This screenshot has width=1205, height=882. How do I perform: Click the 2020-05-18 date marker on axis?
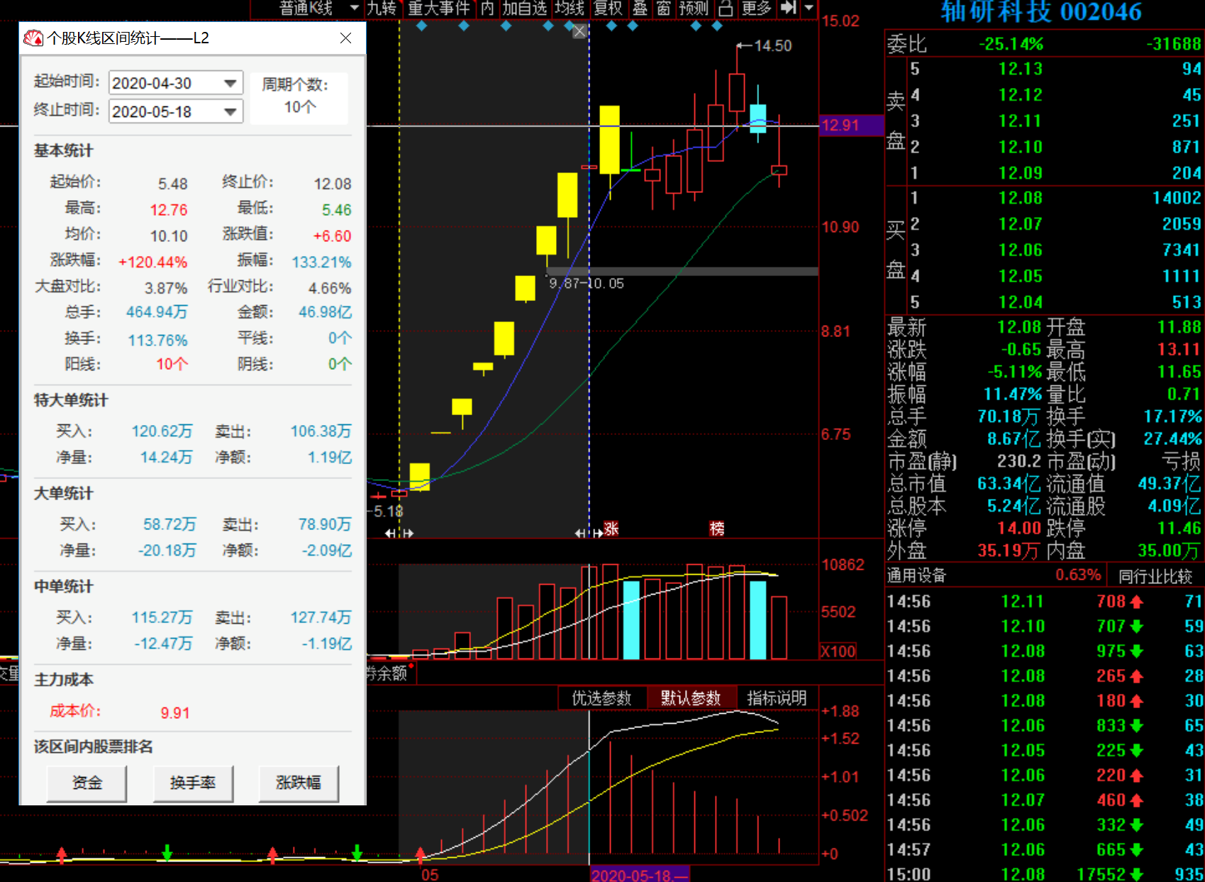639,874
